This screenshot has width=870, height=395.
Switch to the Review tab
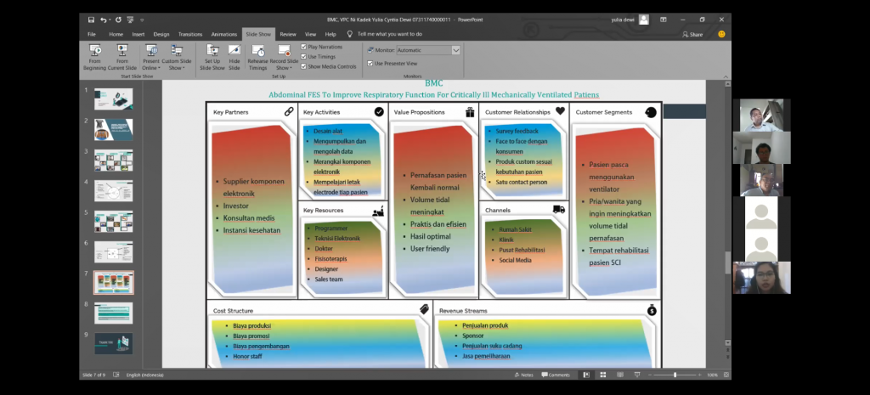click(x=288, y=34)
